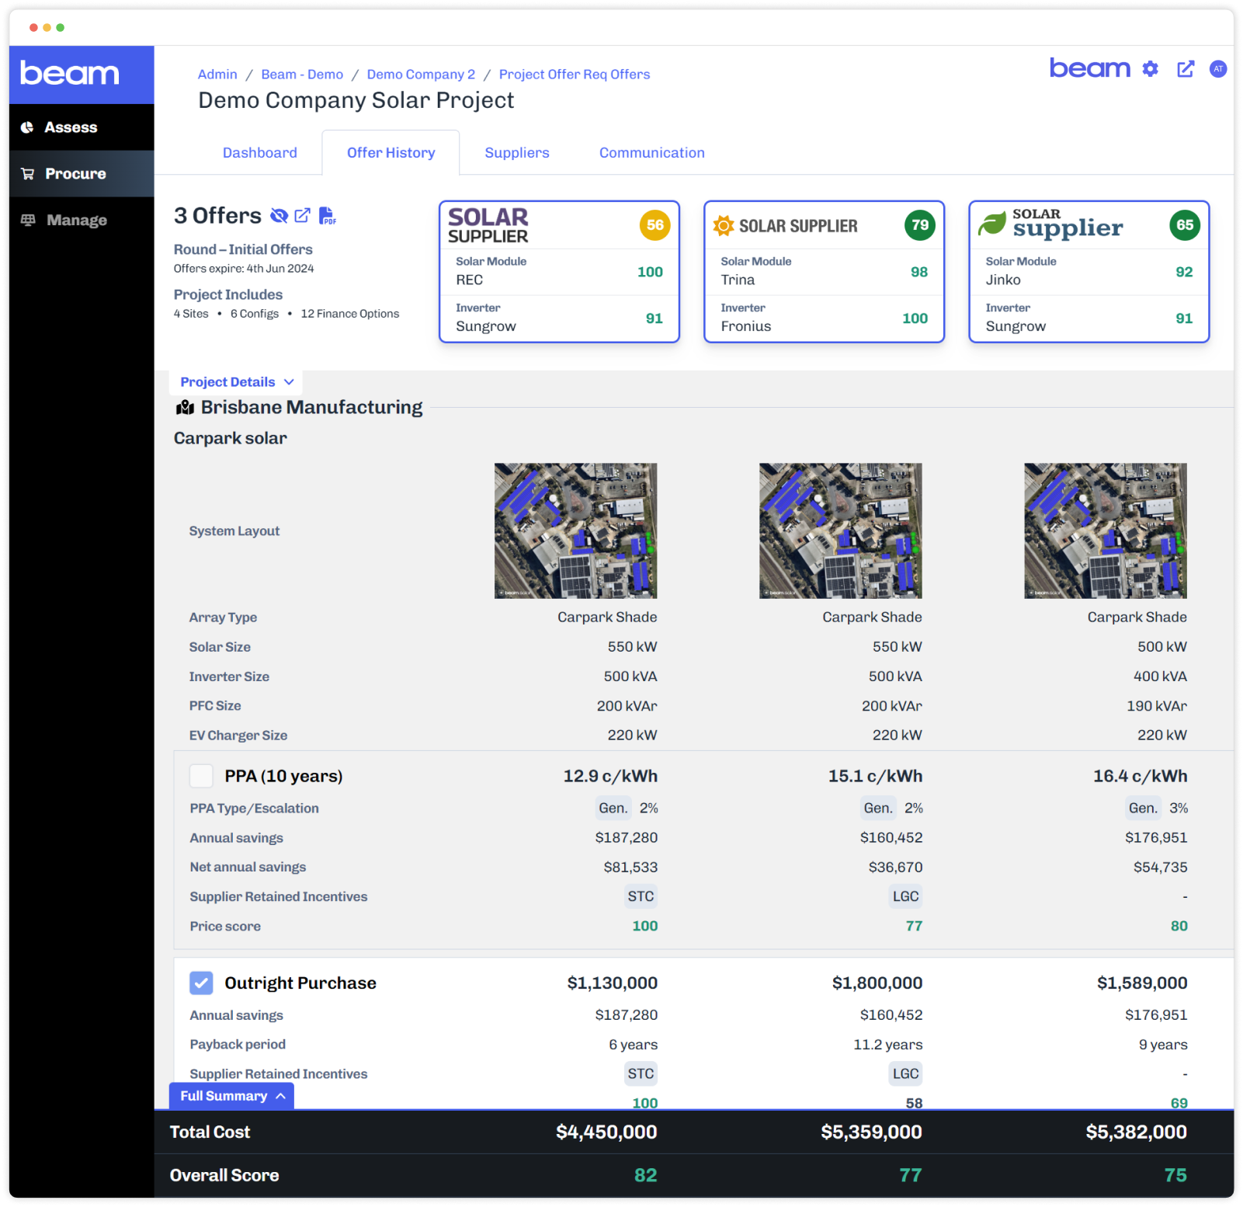Viewport: 1243px width, 1207px height.
Task: Expand the Project Details dropdown
Action: (x=237, y=382)
